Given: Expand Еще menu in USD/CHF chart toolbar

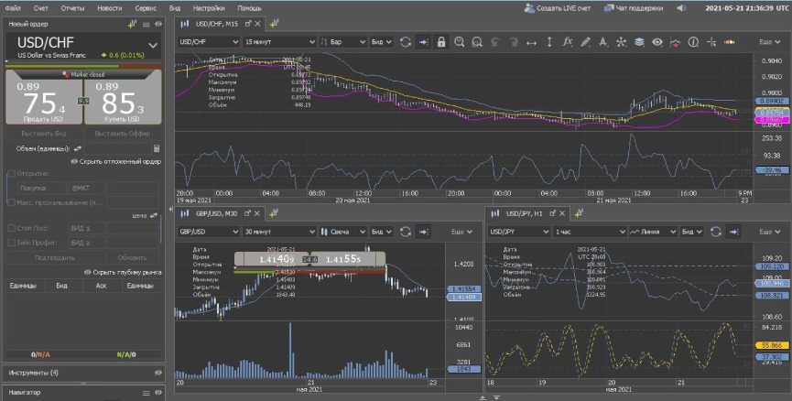Looking at the screenshot, I should tap(770, 42).
